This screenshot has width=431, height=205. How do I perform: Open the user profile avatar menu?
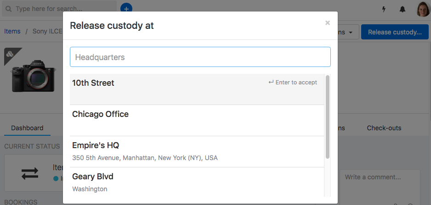422,9
